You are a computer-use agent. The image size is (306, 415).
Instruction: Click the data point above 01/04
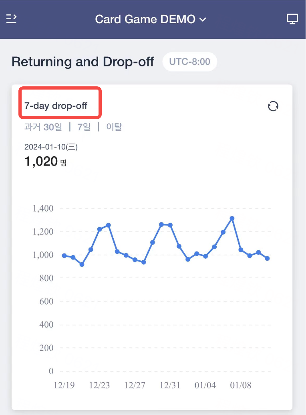(205, 256)
